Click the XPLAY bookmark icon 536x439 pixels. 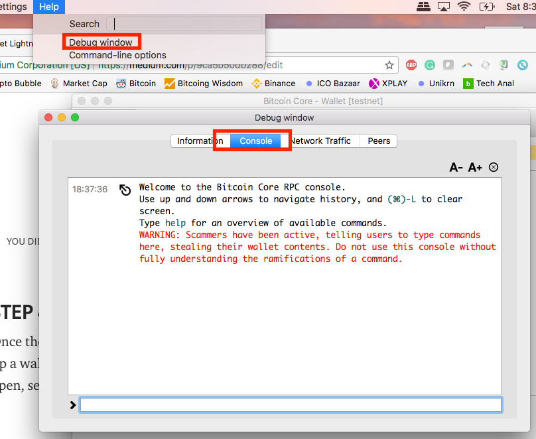pyautogui.click(x=374, y=84)
